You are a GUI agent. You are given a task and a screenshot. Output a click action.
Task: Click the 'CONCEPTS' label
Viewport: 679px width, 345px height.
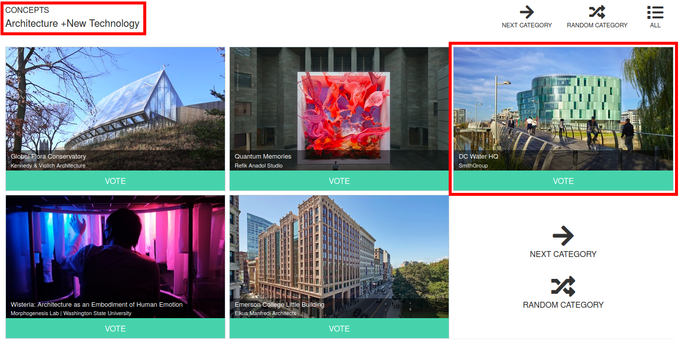27,10
